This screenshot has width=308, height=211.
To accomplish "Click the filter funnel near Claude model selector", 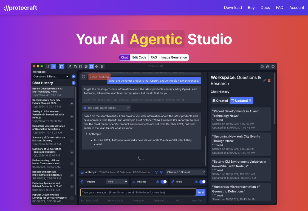I will [x=156, y=172].
